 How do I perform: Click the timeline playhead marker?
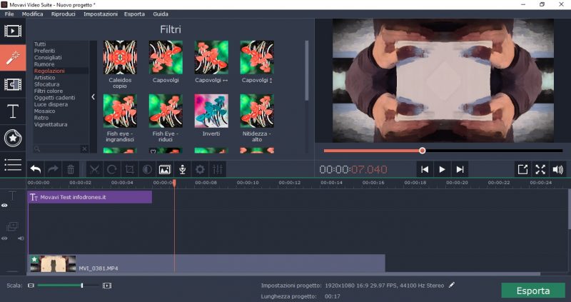tap(174, 183)
